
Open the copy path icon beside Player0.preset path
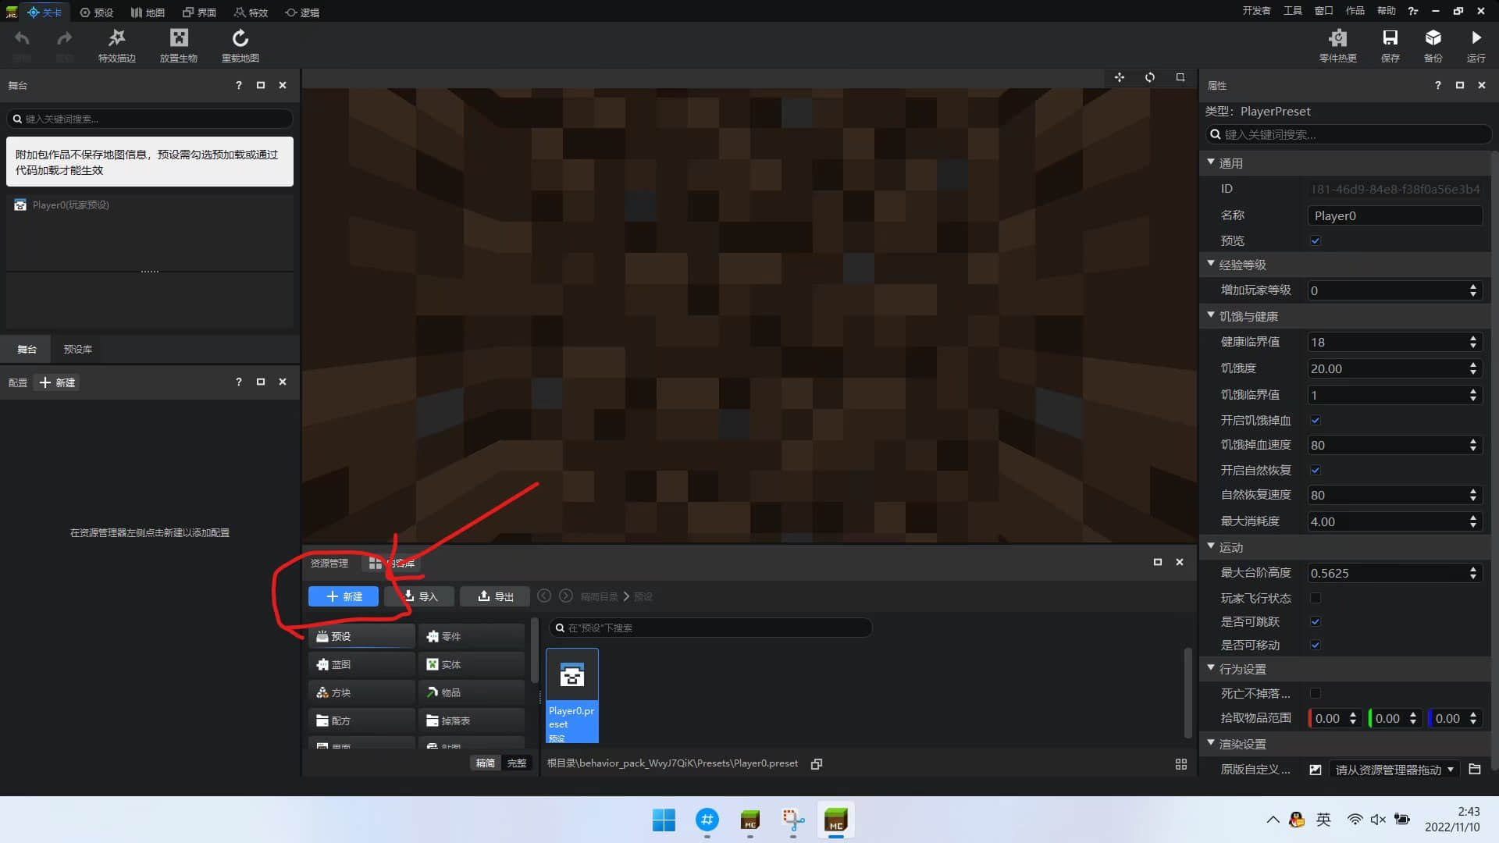point(817,764)
